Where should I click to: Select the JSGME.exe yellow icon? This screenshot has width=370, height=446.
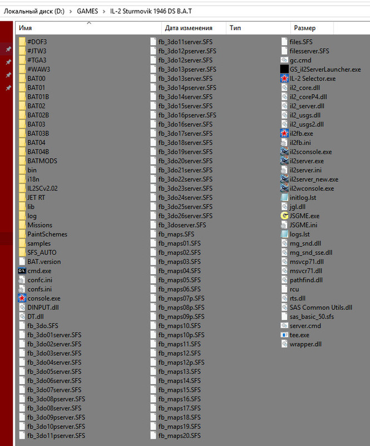click(284, 216)
